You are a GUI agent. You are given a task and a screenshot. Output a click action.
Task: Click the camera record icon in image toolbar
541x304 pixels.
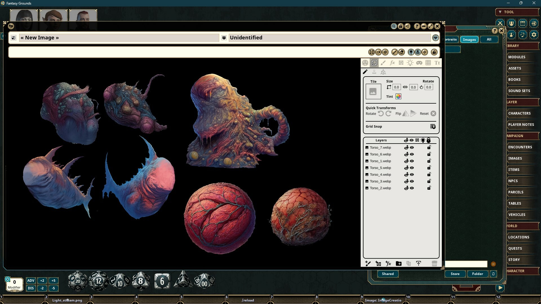coord(378,52)
